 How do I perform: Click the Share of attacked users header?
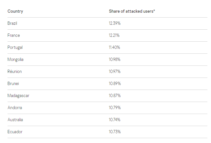[132, 11]
